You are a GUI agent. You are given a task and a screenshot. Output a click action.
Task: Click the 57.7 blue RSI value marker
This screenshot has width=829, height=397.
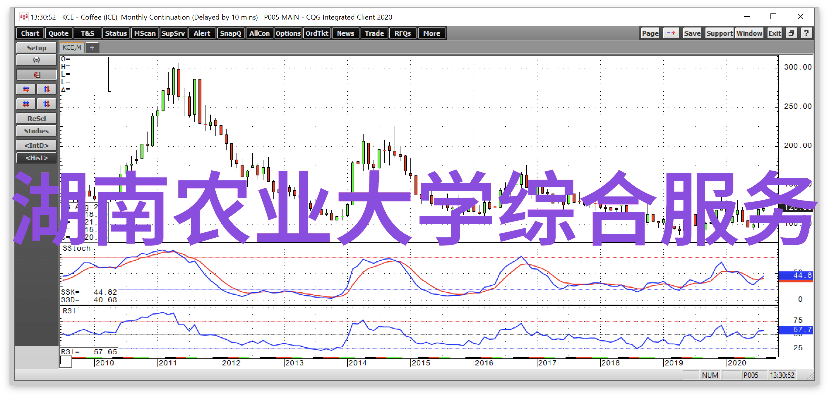point(796,329)
